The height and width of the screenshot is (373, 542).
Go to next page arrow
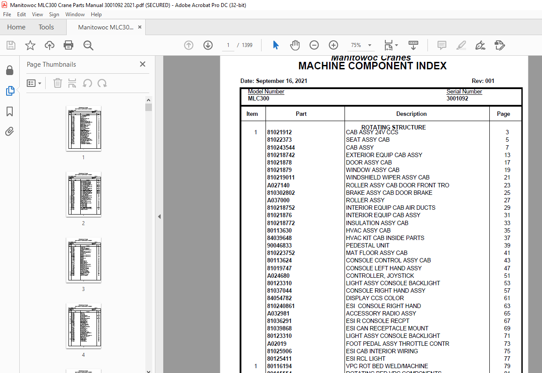pyautogui.click(x=208, y=45)
